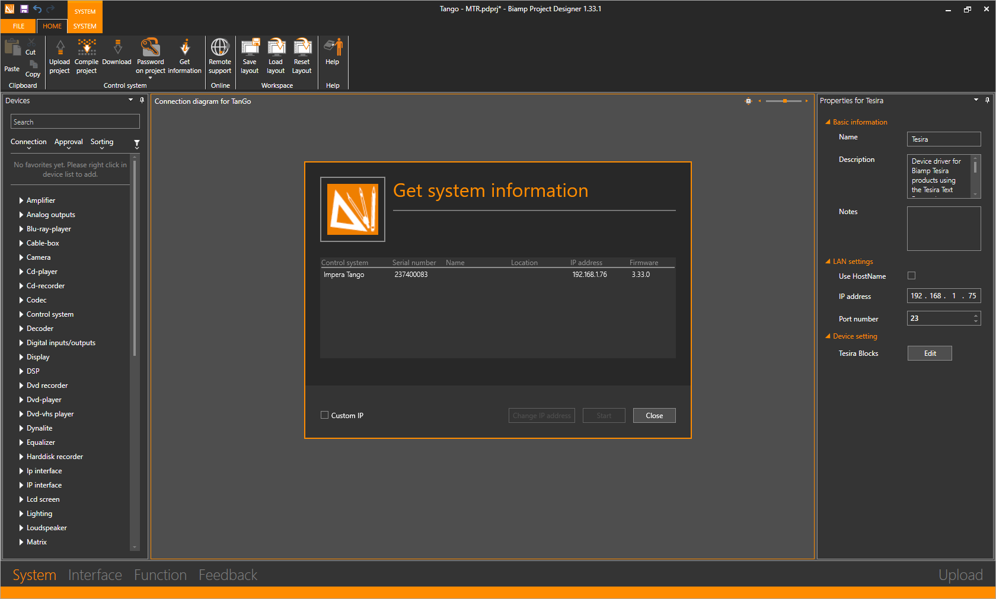Click the Password on project icon
Image resolution: width=996 pixels, height=599 pixels.
(151, 49)
